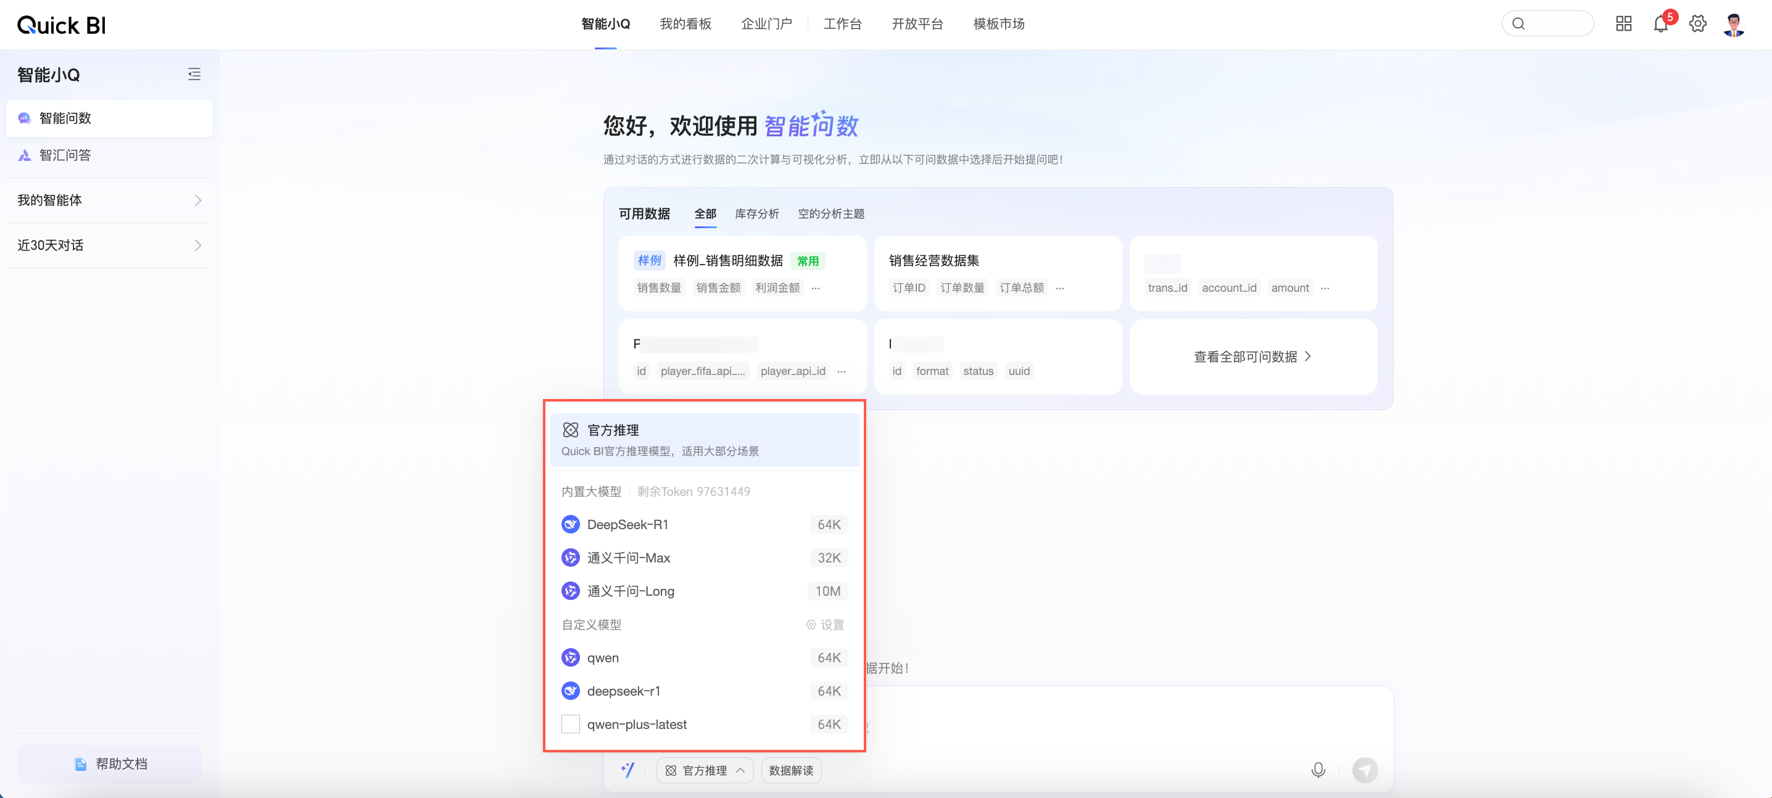Select 样例_销售明细数据 dataset card
Screen dimensions: 1772x798
(x=742, y=274)
